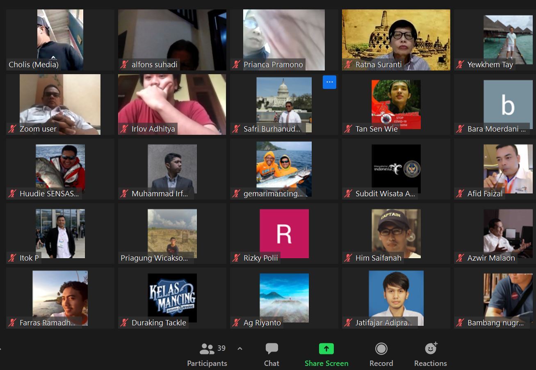Open the Participants panel icon
This screenshot has width=536, height=370.
pos(207,349)
